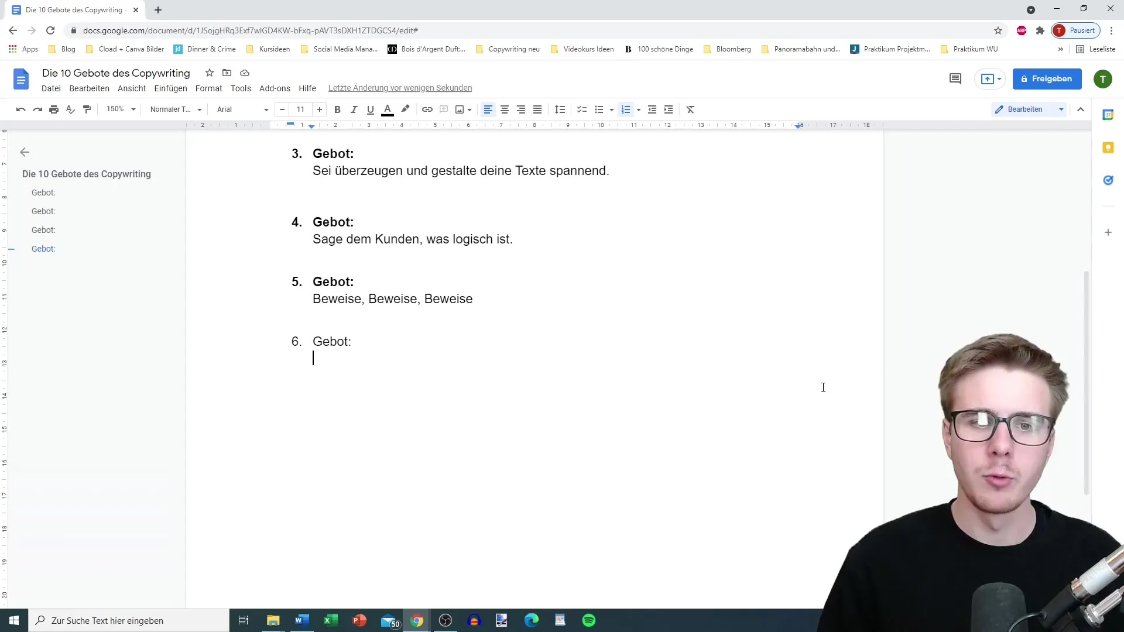Center align text
1124x632 pixels.
point(504,109)
